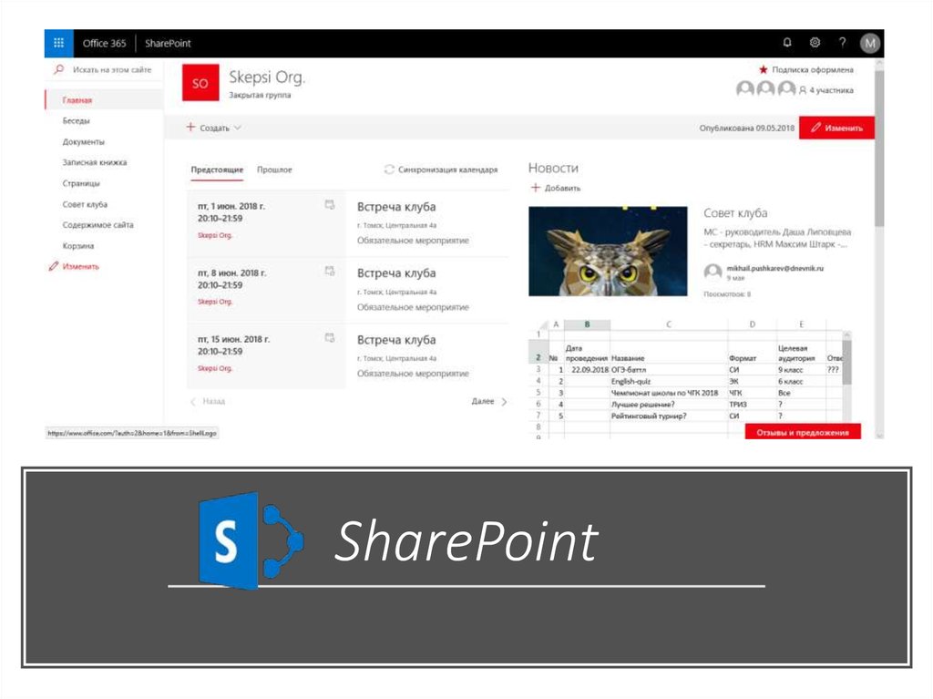Switch to the Прошлое tab

coord(274,170)
